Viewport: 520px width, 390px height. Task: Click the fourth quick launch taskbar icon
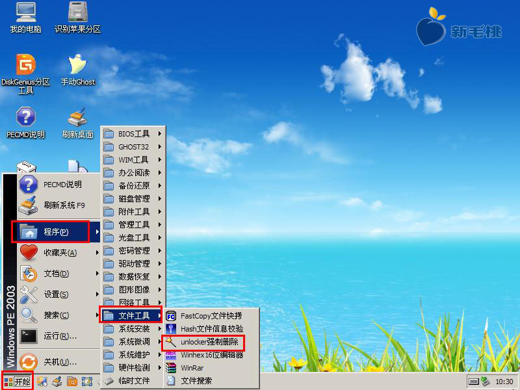point(87,382)
